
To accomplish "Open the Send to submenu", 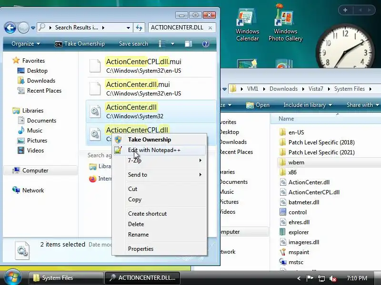I will pos(160,175).
